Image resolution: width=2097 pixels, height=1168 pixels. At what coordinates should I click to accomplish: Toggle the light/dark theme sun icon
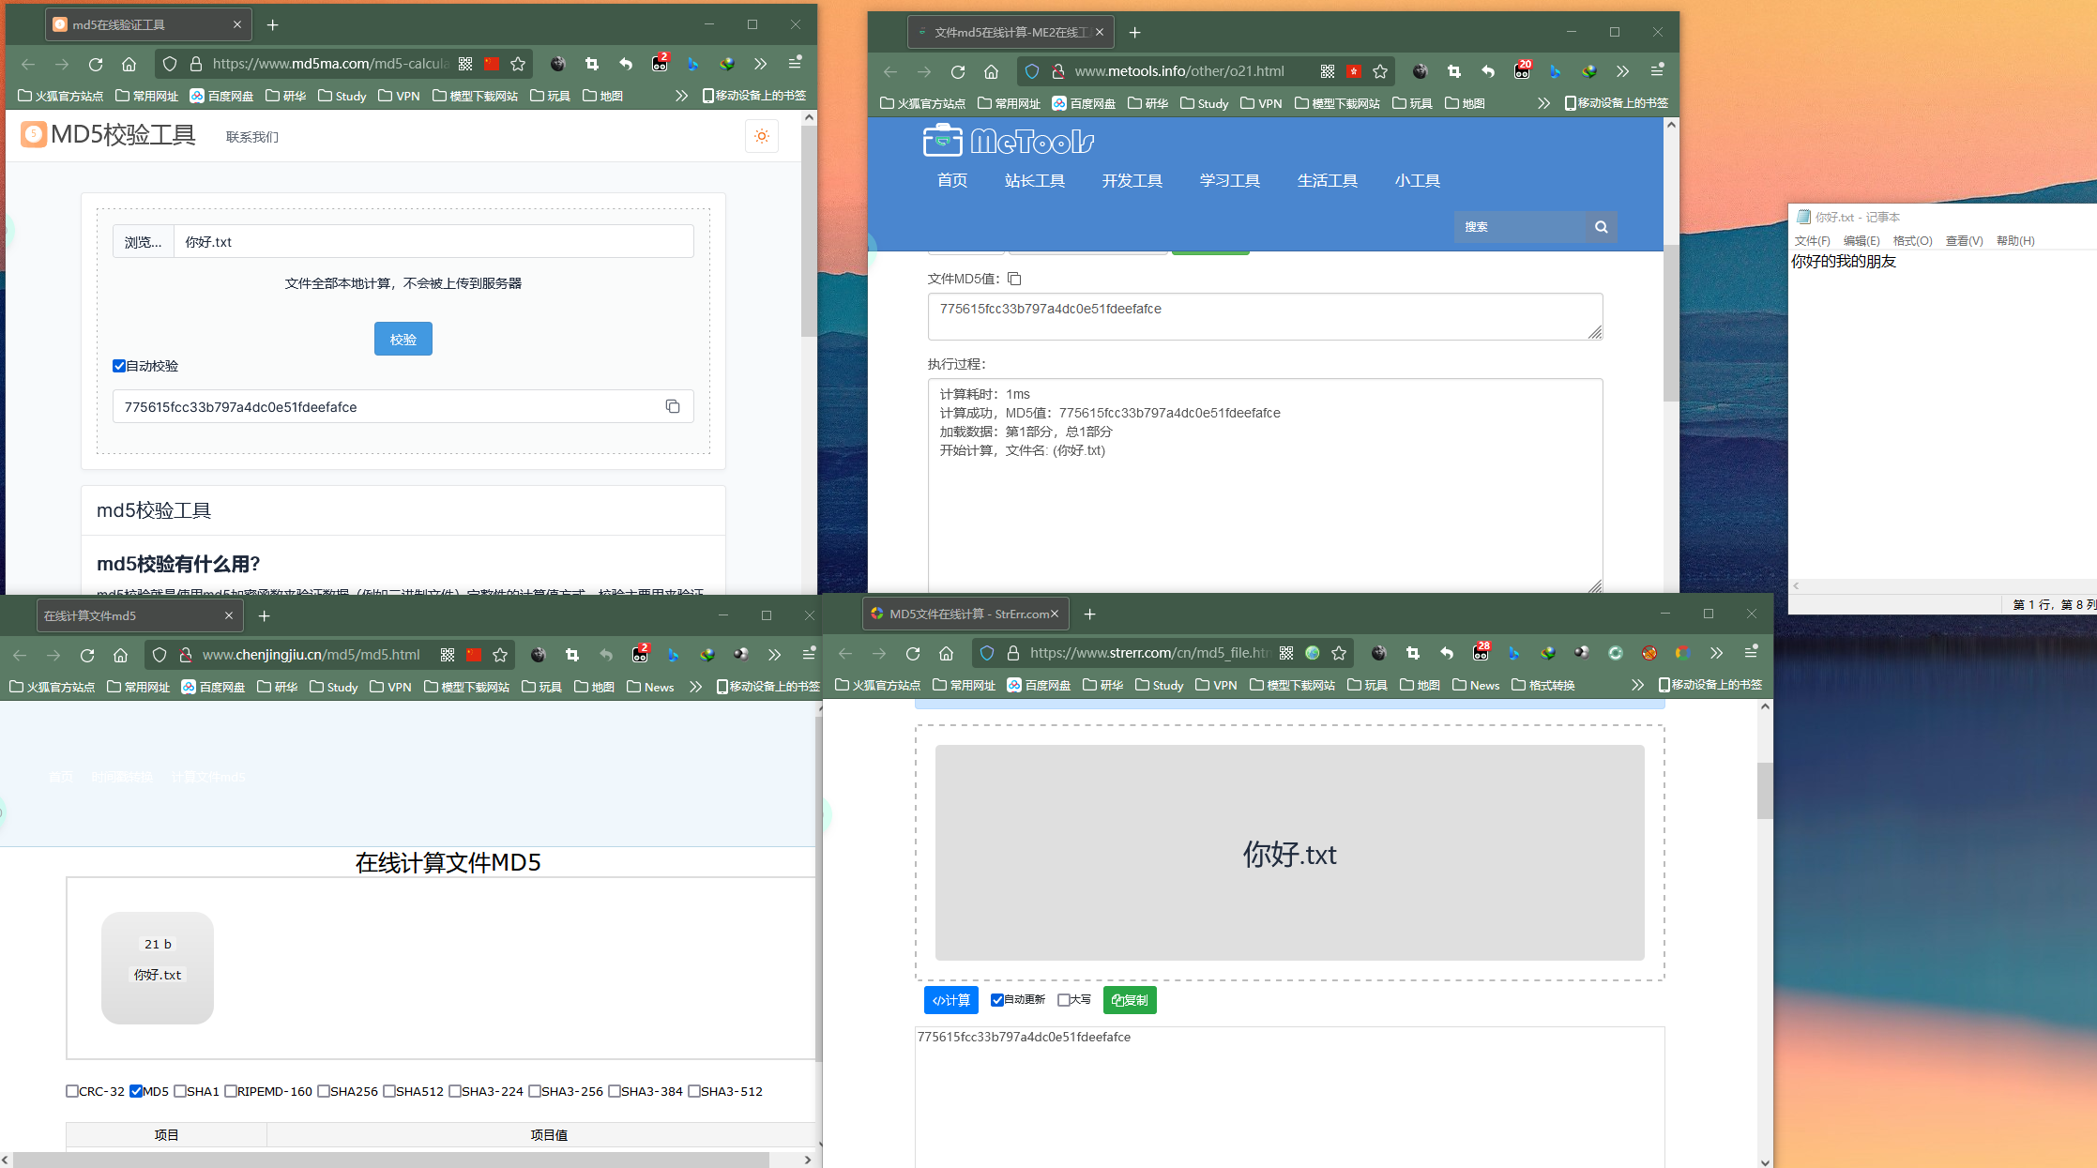pyautogui.click(x=761, y=136)
